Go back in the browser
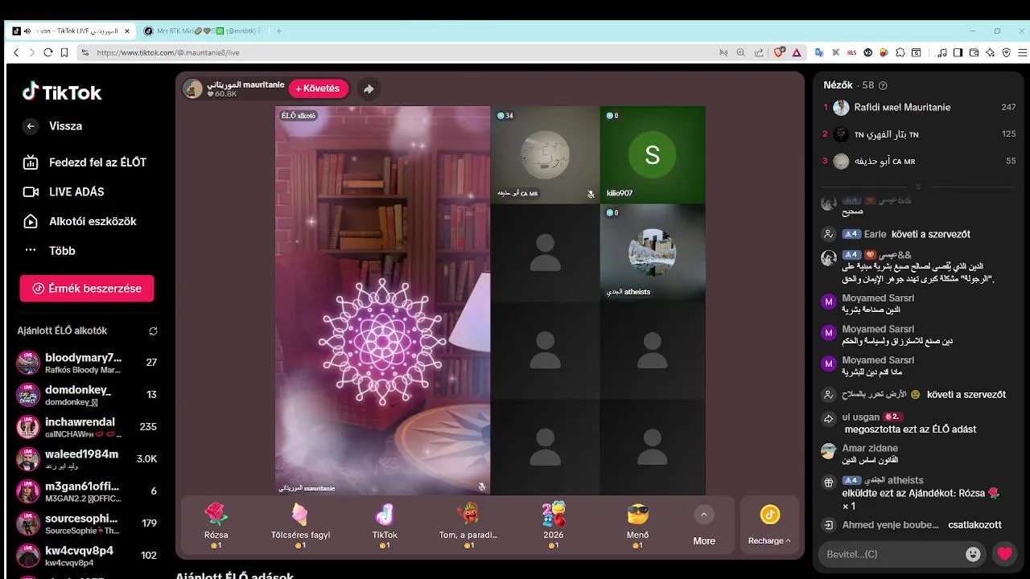1030x579 pixels. [15, 52]
